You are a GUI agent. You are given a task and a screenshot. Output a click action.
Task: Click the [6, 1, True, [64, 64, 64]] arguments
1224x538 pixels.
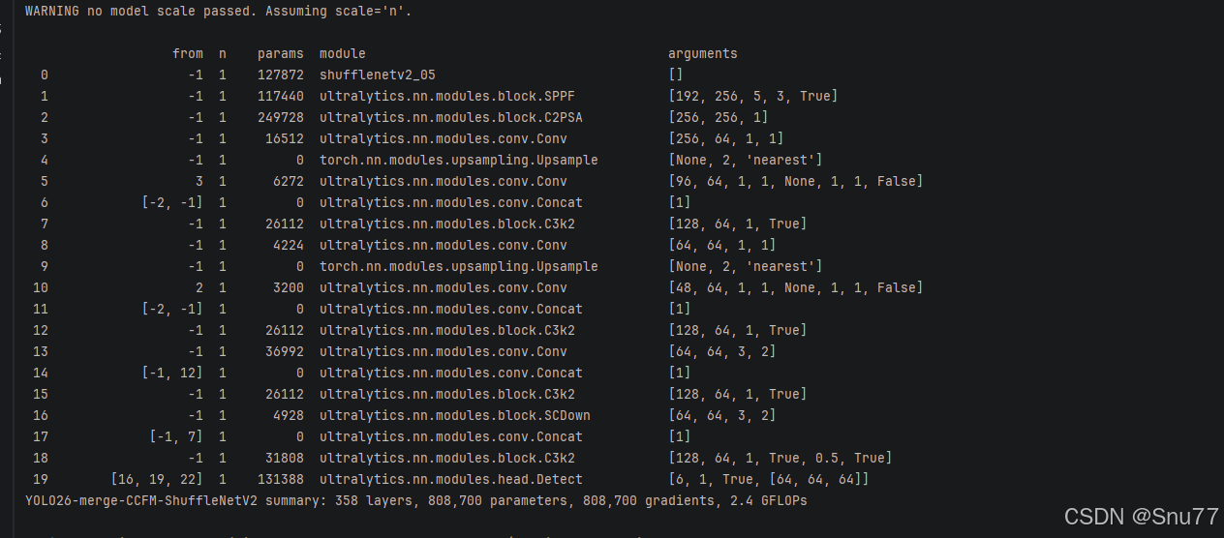[x=769, y=479]
